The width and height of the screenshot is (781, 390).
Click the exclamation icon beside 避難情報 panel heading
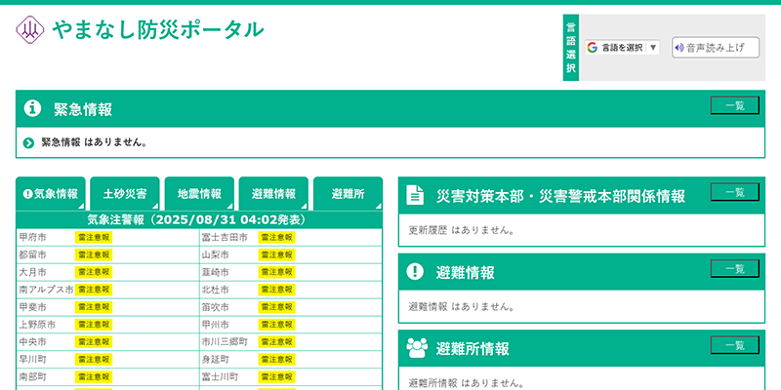pos(415,272)
